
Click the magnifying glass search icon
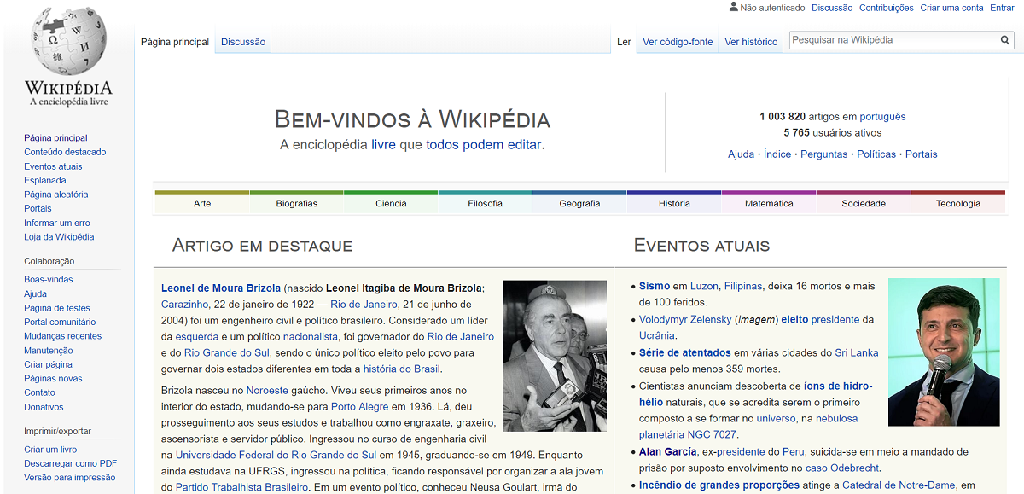click(1005, 40)
